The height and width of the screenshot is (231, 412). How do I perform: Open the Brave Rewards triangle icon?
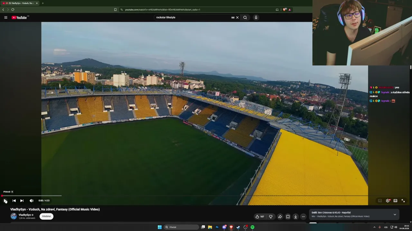(x=290, y=10)
